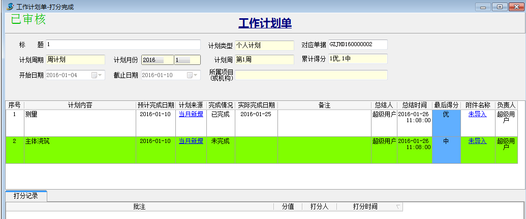The image size is (526, 219).
Task: Select the 主体浇筑 plan row
Action: (80, 149)
